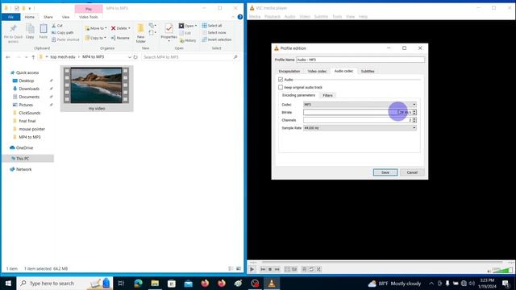
Task: Expand the Delete dropdown arrow
Action: point(129,28)
